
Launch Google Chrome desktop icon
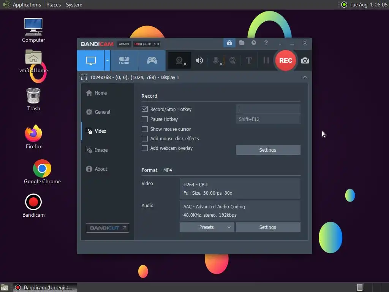42,172
